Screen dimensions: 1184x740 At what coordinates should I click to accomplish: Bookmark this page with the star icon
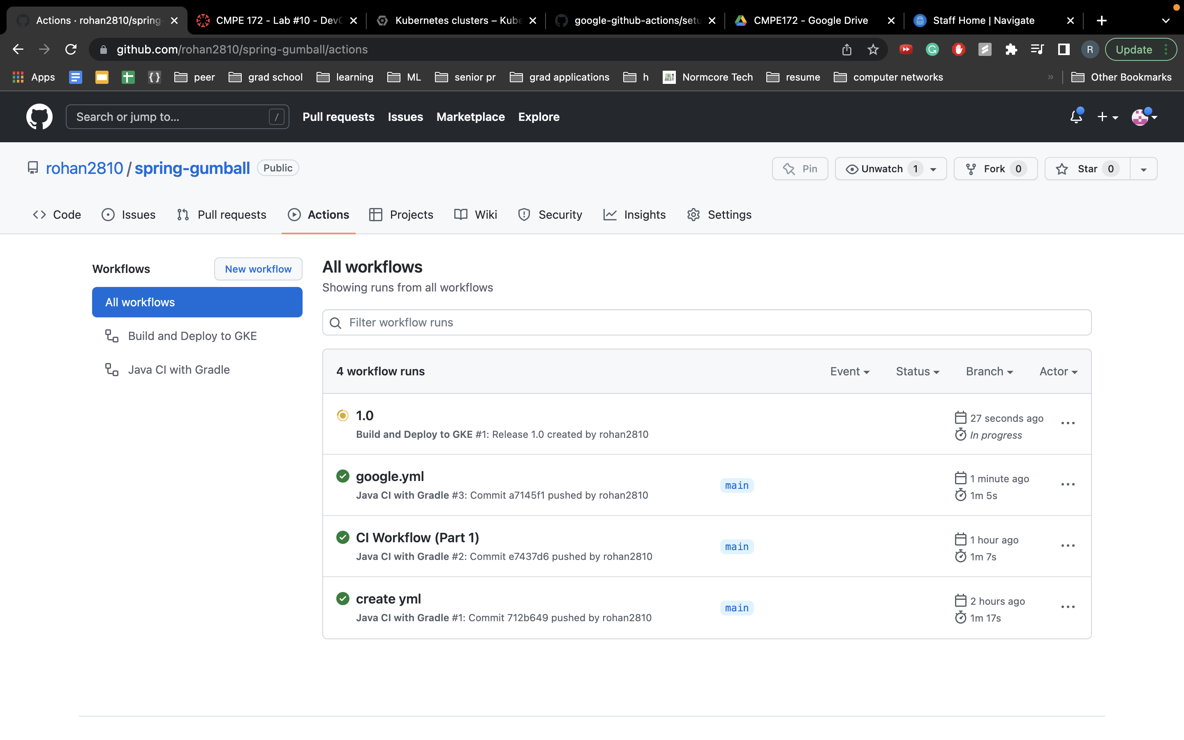(873, 49)
